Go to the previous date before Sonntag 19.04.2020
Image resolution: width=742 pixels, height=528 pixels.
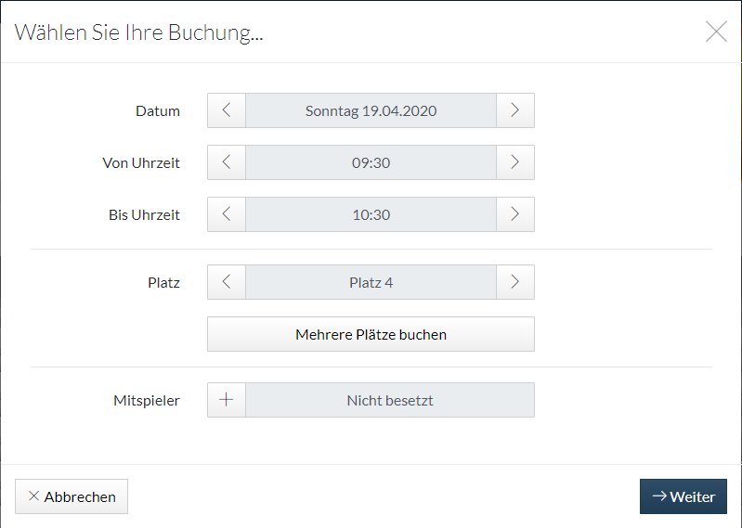[x=227, y=110]
